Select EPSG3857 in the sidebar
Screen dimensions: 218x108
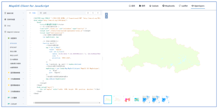[13, 47]
